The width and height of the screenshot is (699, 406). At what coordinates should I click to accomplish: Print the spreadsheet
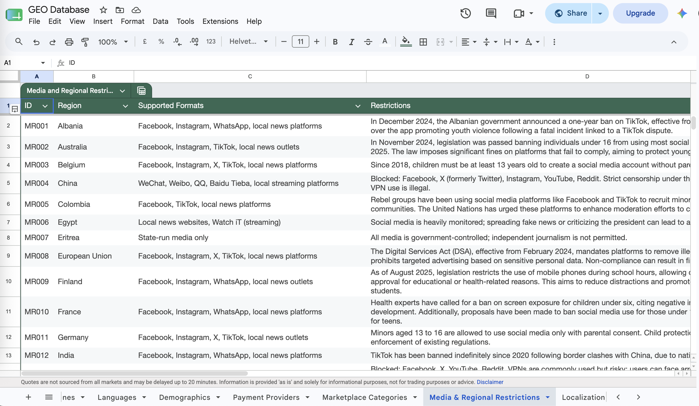click(69, 42)
